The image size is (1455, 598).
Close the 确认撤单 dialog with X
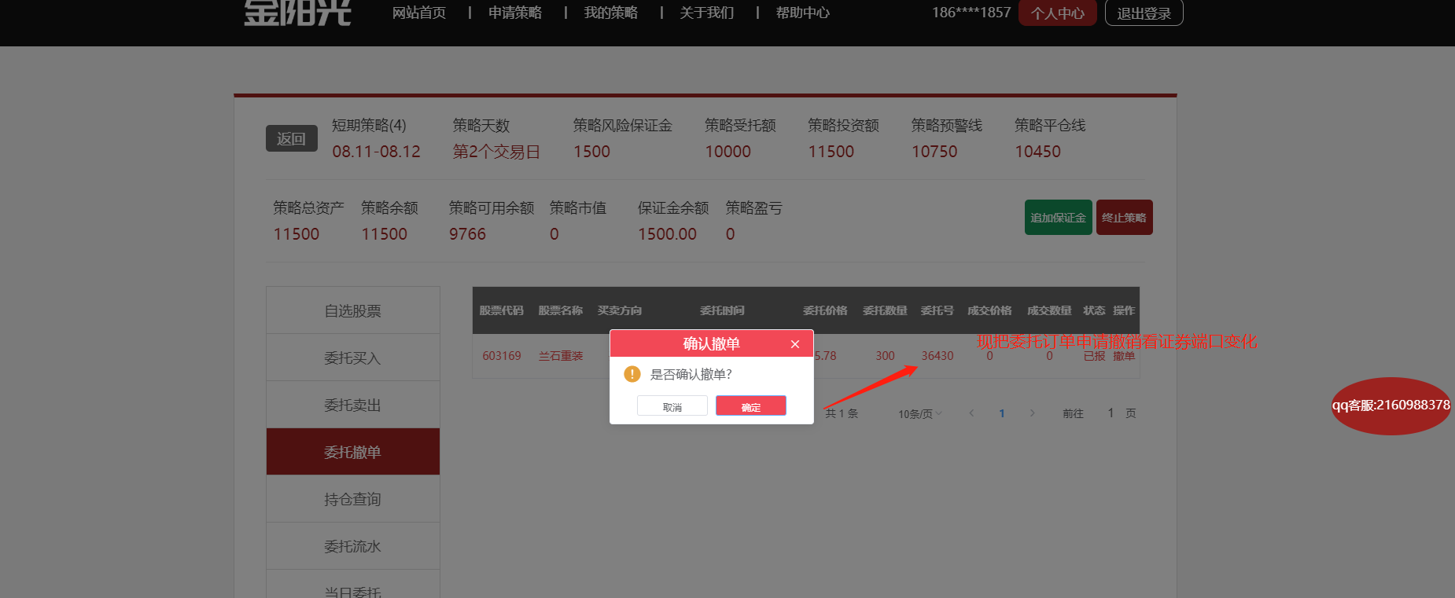pos(795,344)
